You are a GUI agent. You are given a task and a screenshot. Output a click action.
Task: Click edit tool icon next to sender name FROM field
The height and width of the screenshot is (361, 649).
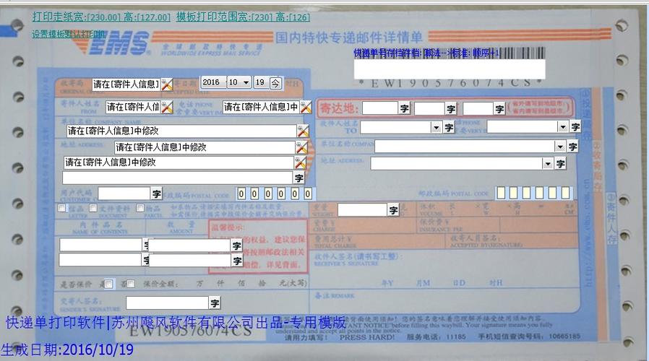pyautogui.click(x=167, y=107)
